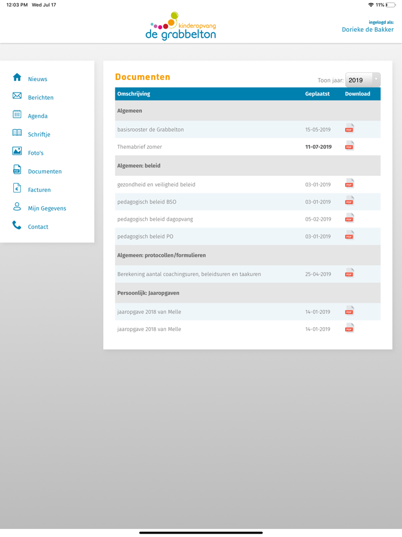Viewport: 402px width, 537px height.
Task: Click date 15-05-2019
Action: pos(318,130)
